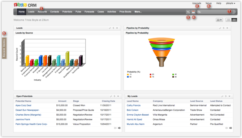
Task: Click the yellow 10% probability legend swatch
Action: click(128, 74)
